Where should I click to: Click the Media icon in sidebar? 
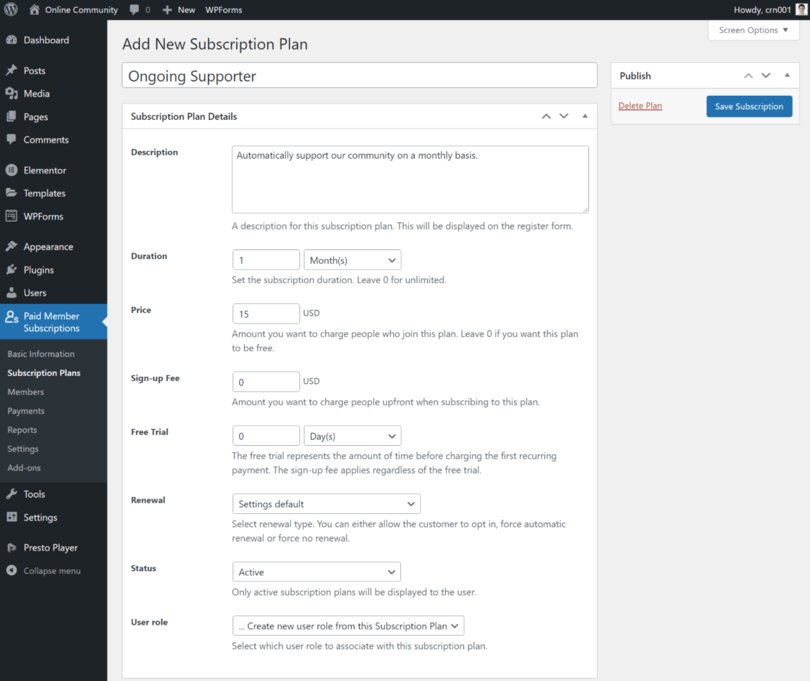click(x=12, y=93)
